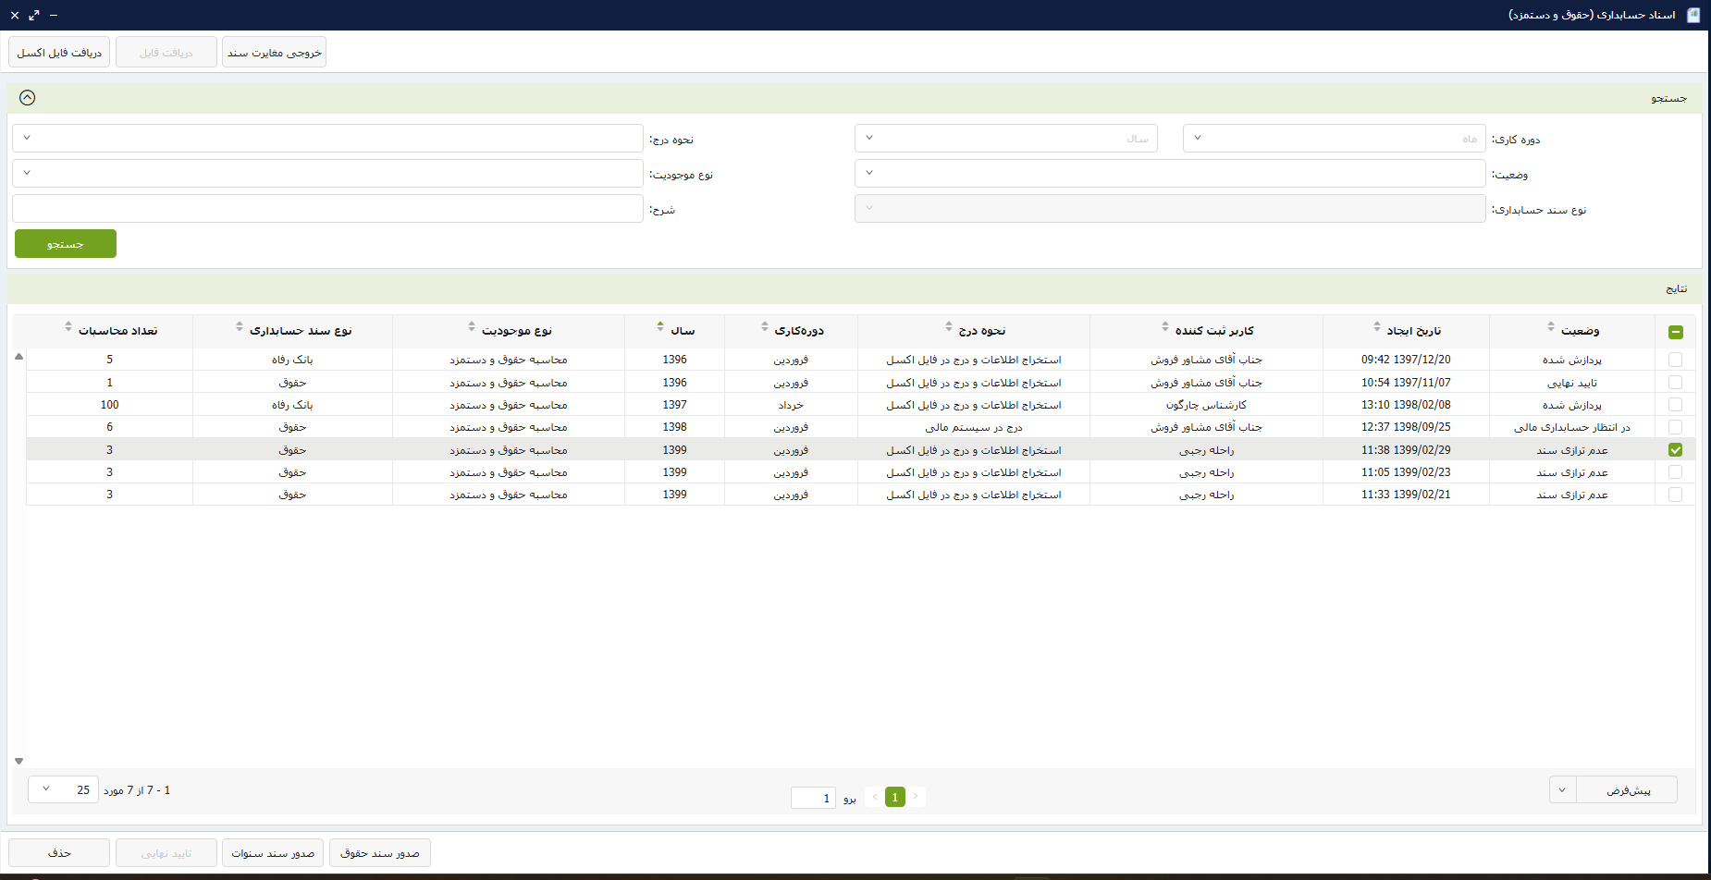1711x880 pixels.
Task: Toggle select-all checkbox in table header
Action: click(x=1675, y=332)
